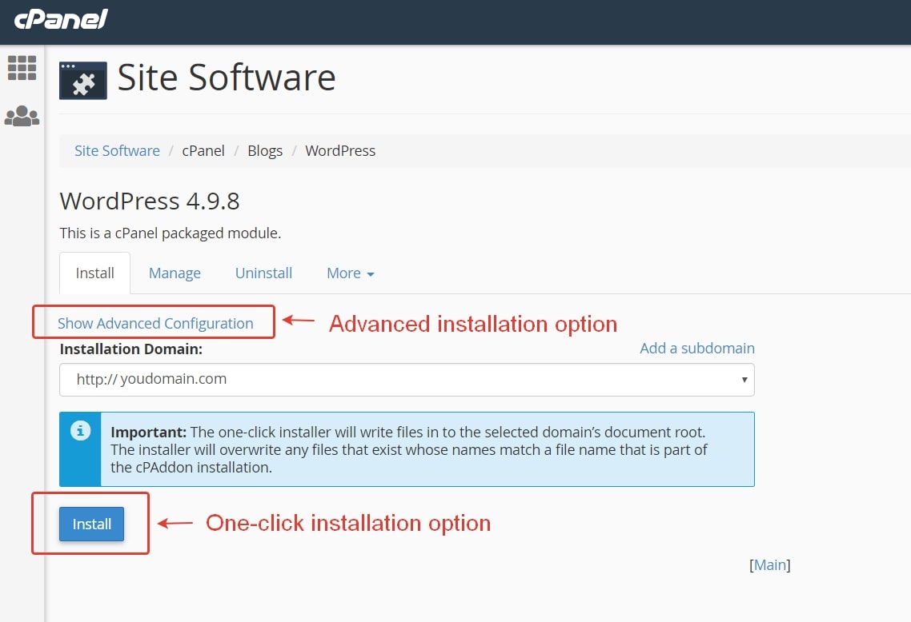Click the Blogs breadcrumb entry
The height and width of the screenshot is (622, 911).
pyautogui.click(x=265, y=151)
